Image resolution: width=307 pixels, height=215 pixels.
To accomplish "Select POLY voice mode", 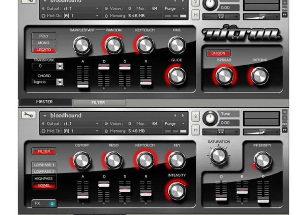I will (x=44, y=36).
